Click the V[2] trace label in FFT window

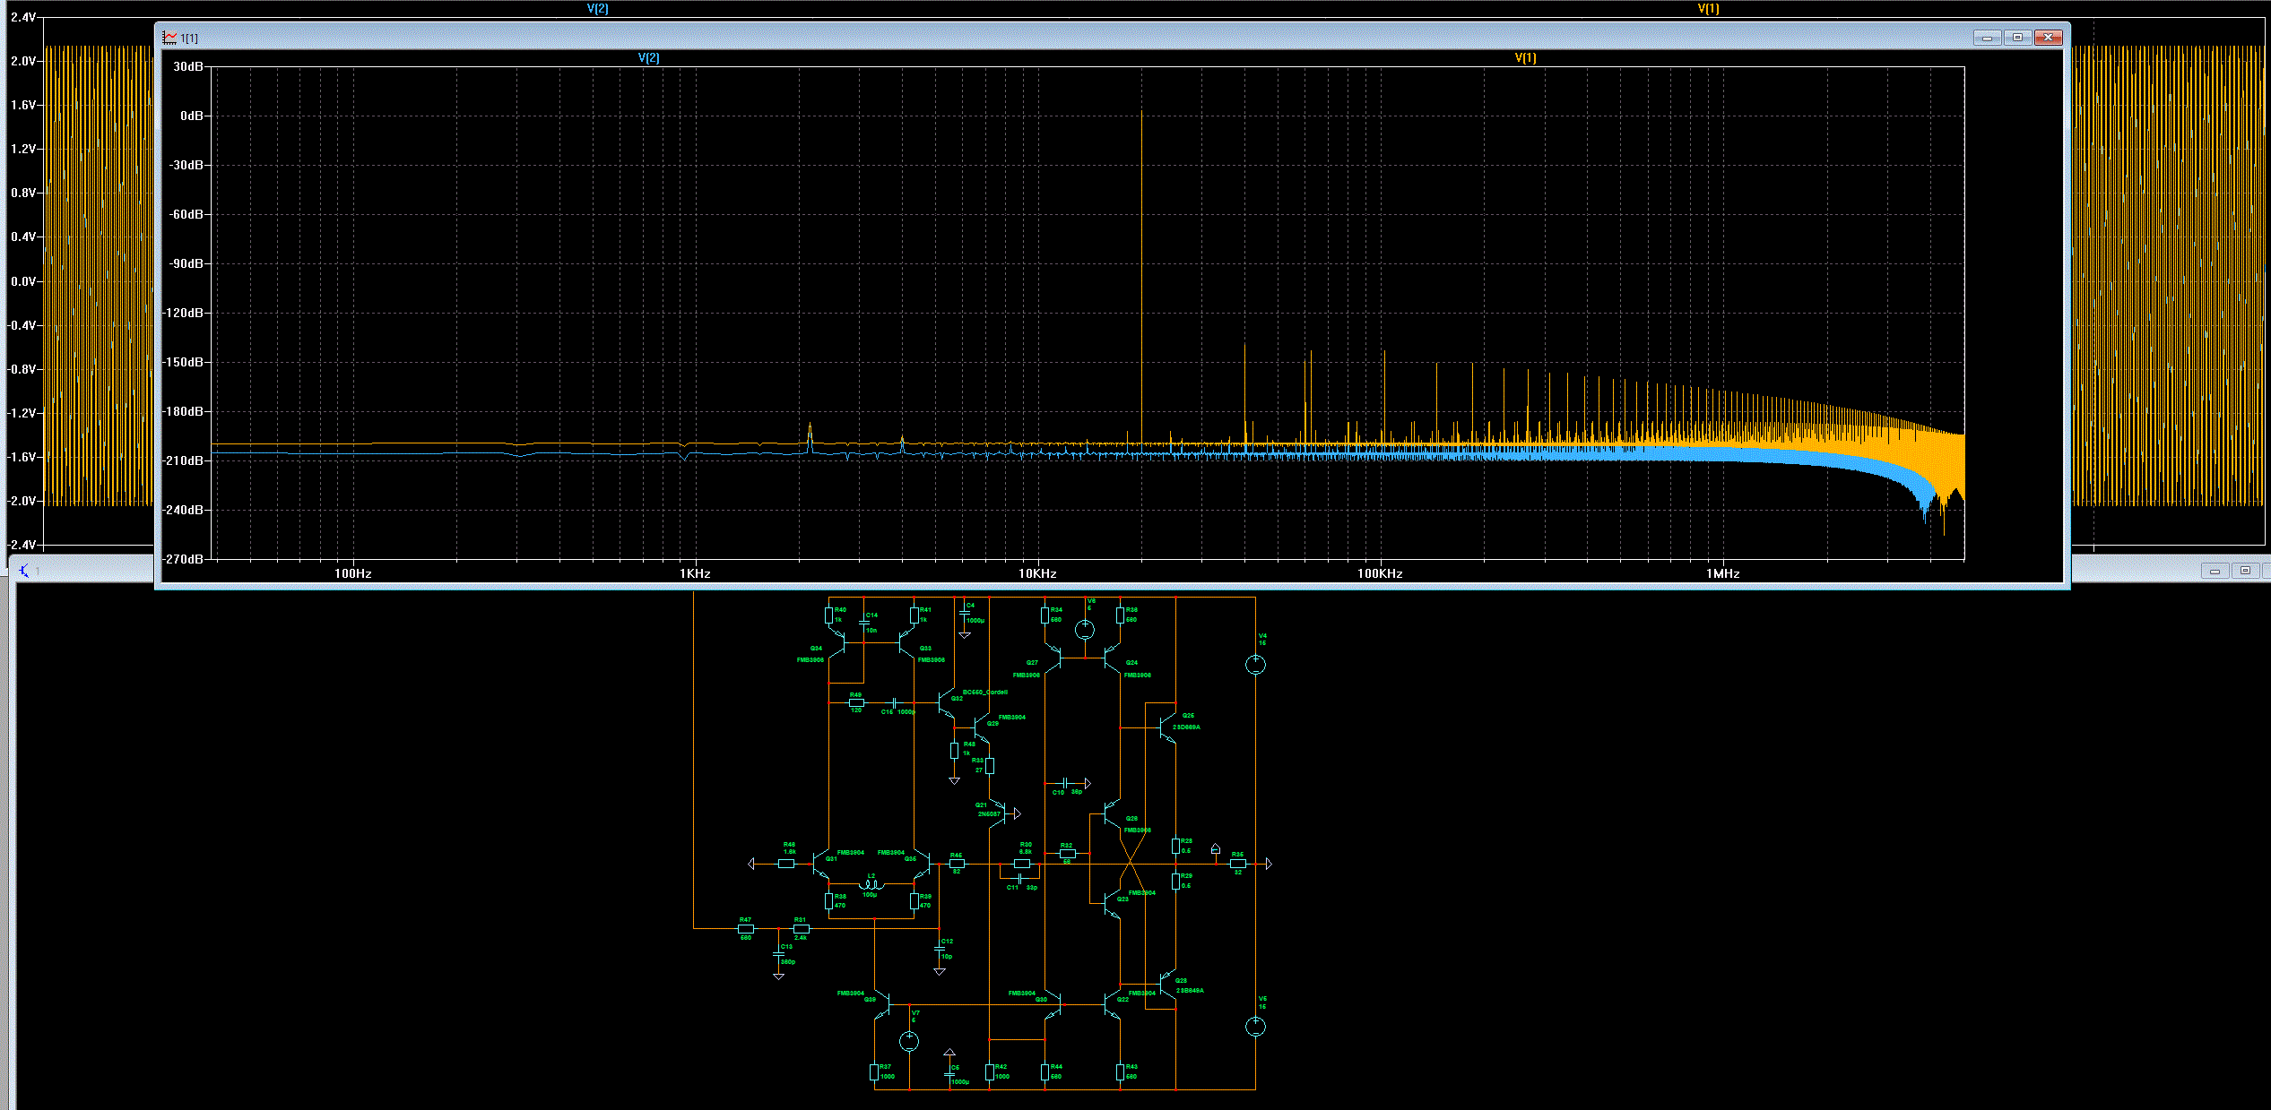tap(648, 57)
